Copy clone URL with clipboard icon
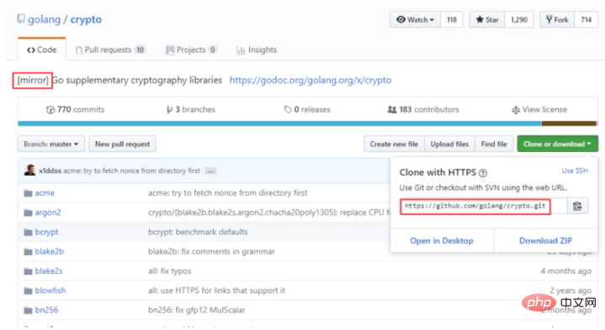 click(577, 206)
